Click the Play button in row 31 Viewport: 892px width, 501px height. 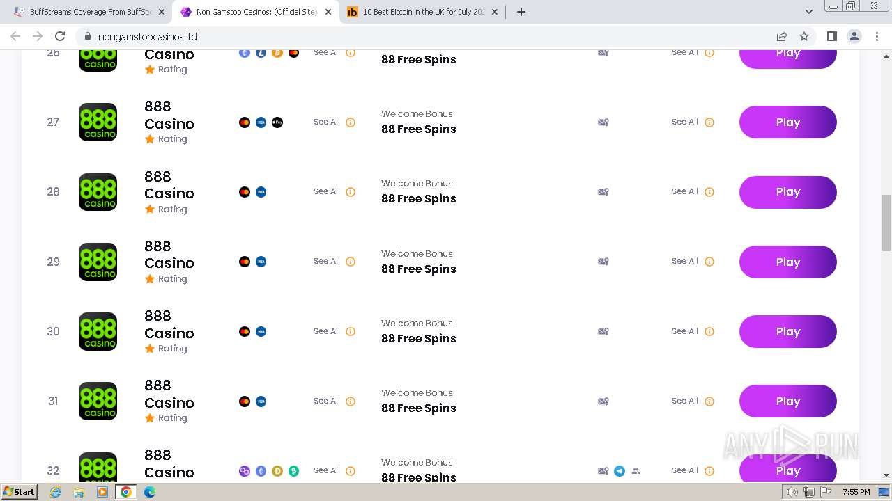pyautogui.click(x=787, y=401)
